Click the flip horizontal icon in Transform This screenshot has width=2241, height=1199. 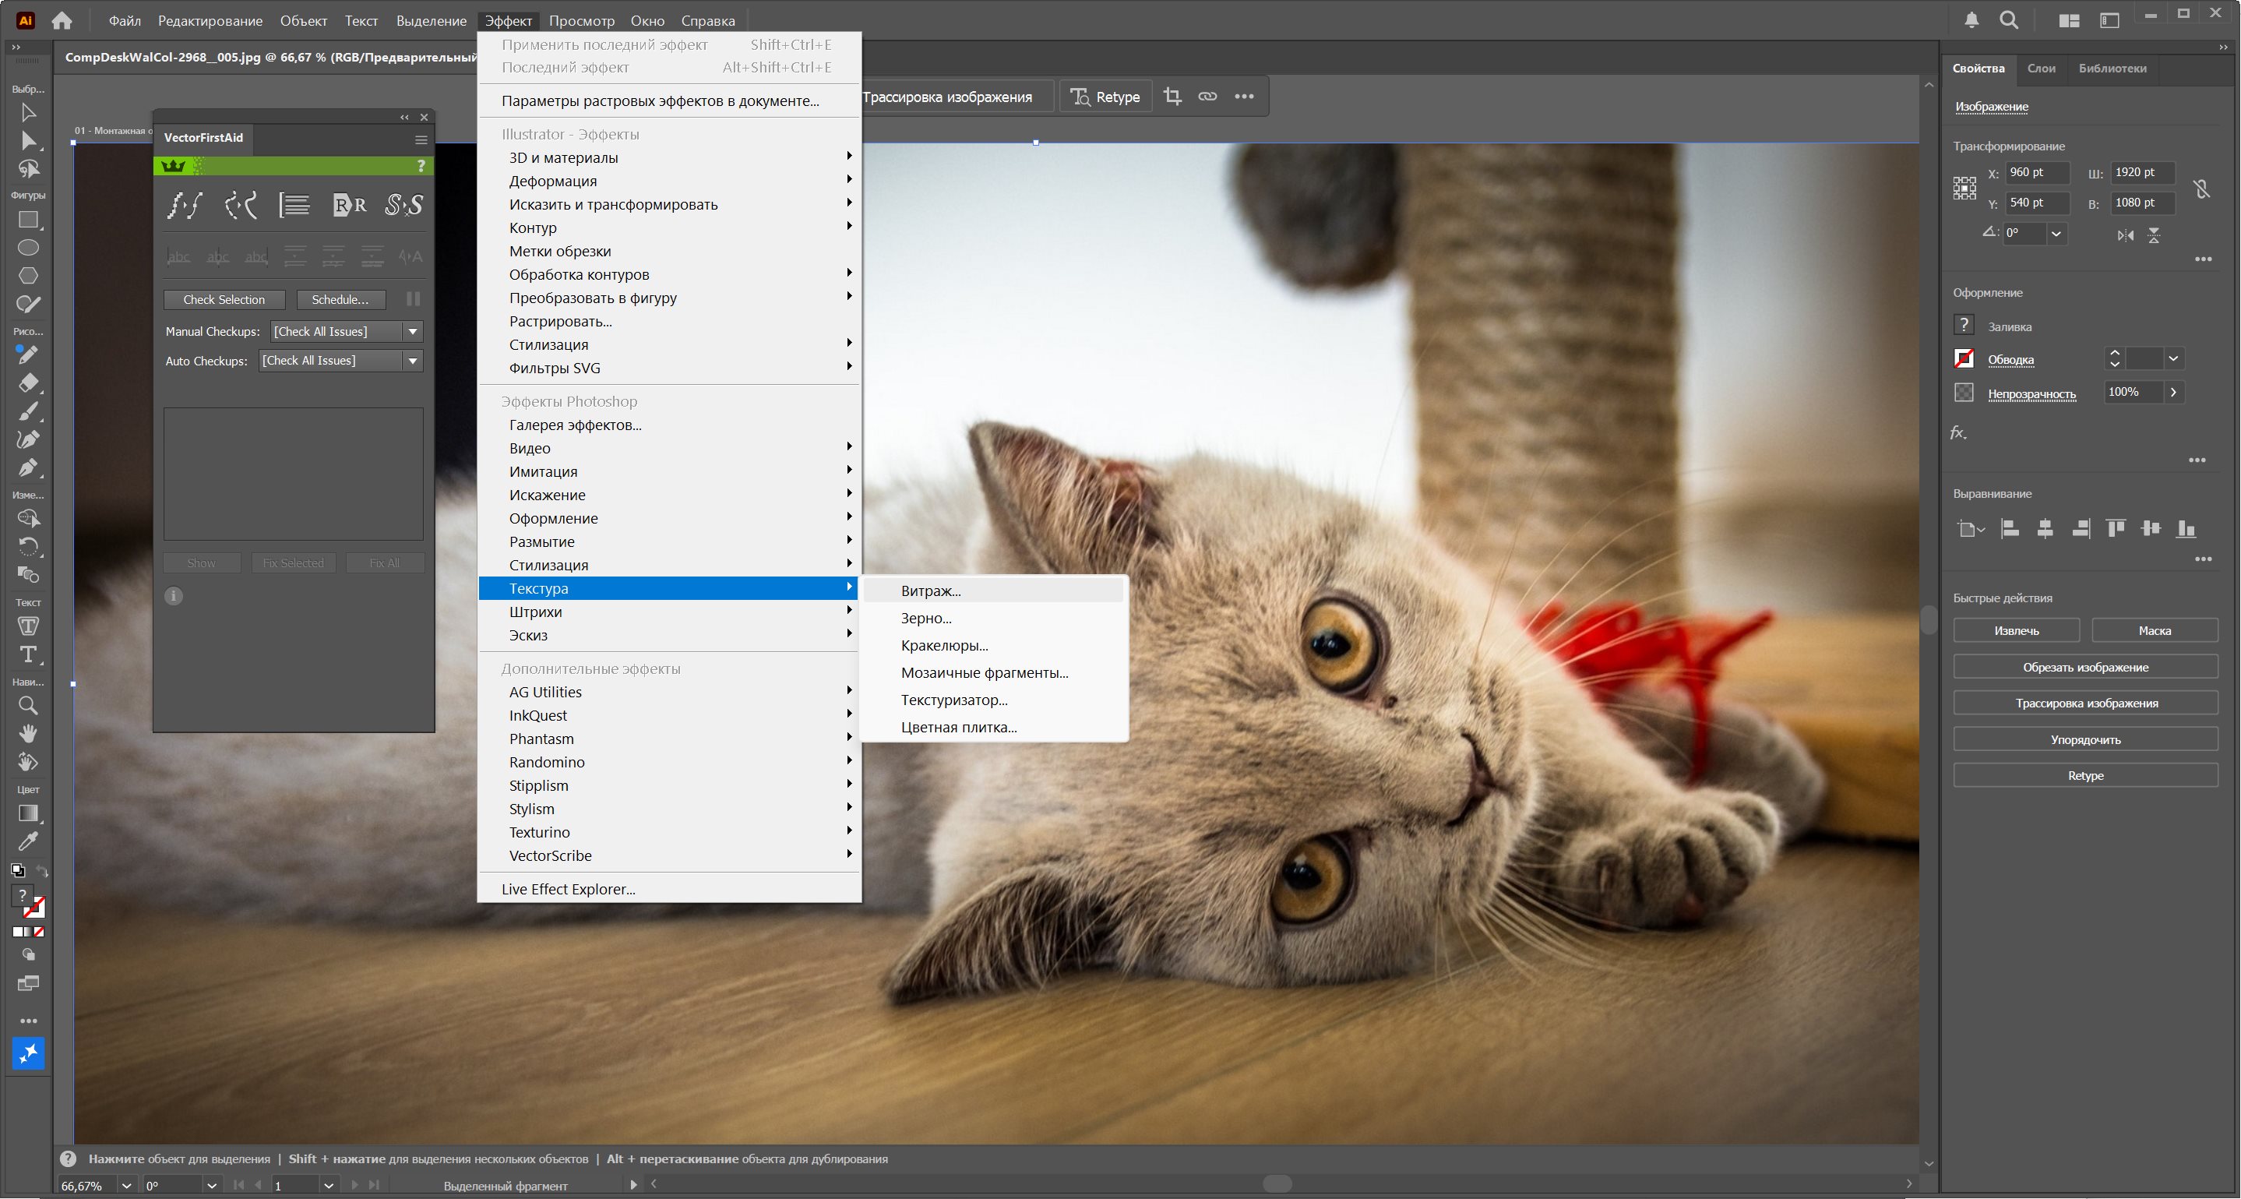pyautogui.click(x=2125, y=235)
